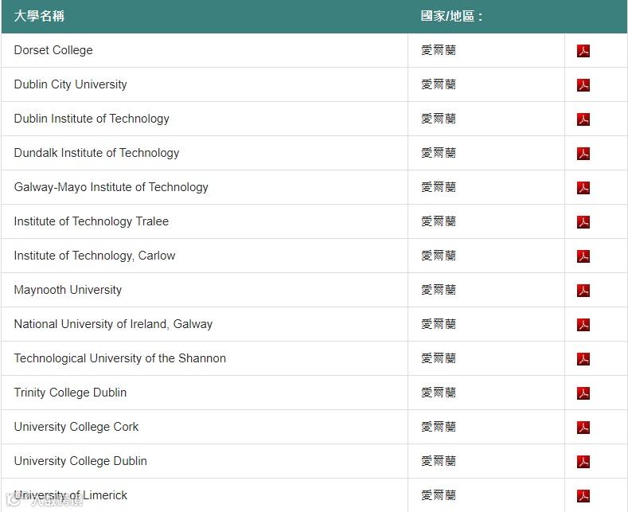This screenshot has height=512, width=628.
Task: Click 愛爾蘭 in the Dorset College row
Action: click(439, 50)
